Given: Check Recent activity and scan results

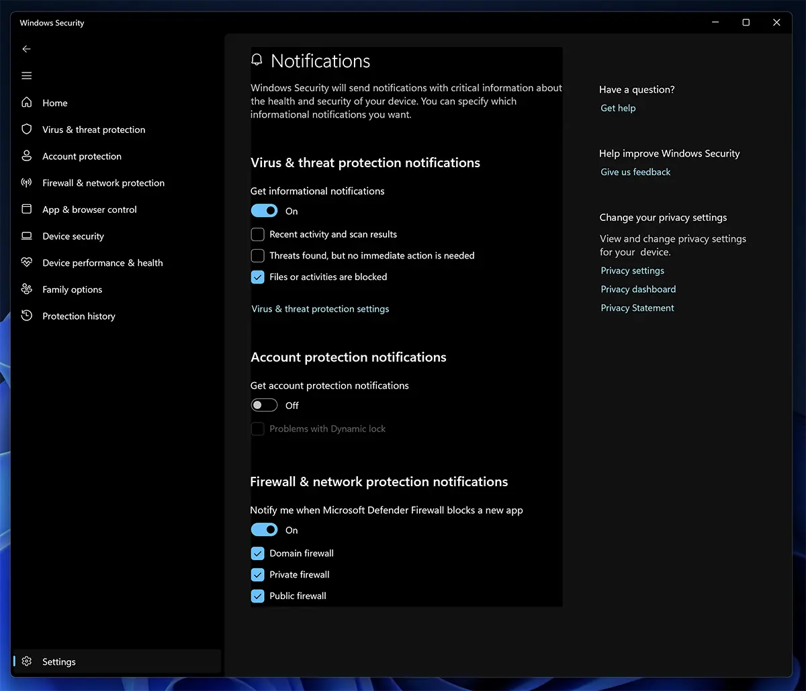Looking at the screenshot, I should [257, 234].
